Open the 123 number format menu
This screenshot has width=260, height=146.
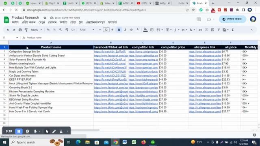pyautogui.click(x=73, y=30)
